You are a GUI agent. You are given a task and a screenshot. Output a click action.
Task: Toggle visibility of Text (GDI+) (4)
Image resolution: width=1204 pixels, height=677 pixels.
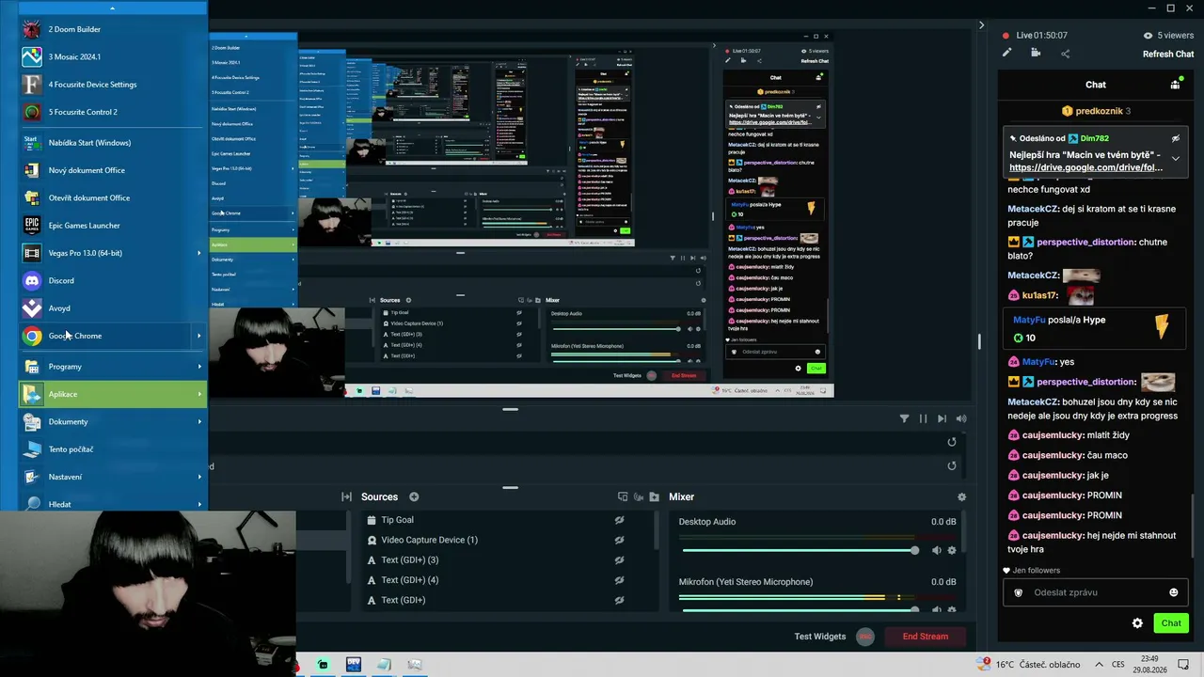tap(619, 580)
